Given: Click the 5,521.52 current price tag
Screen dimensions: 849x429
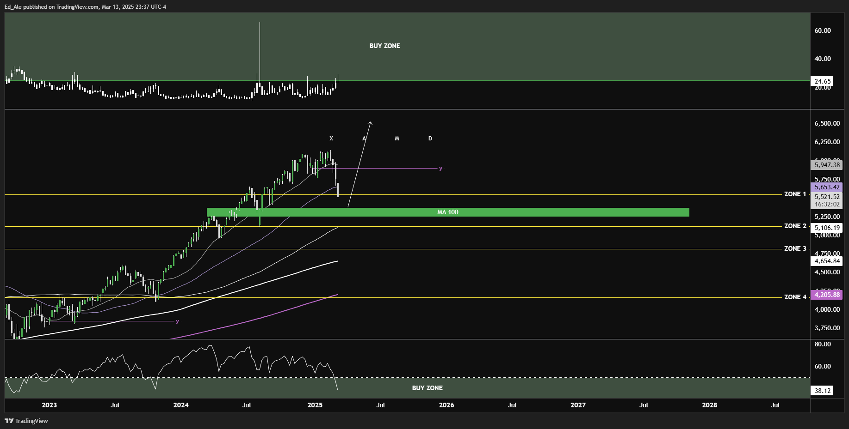Looking at the screenshot, I should [827, 197].
